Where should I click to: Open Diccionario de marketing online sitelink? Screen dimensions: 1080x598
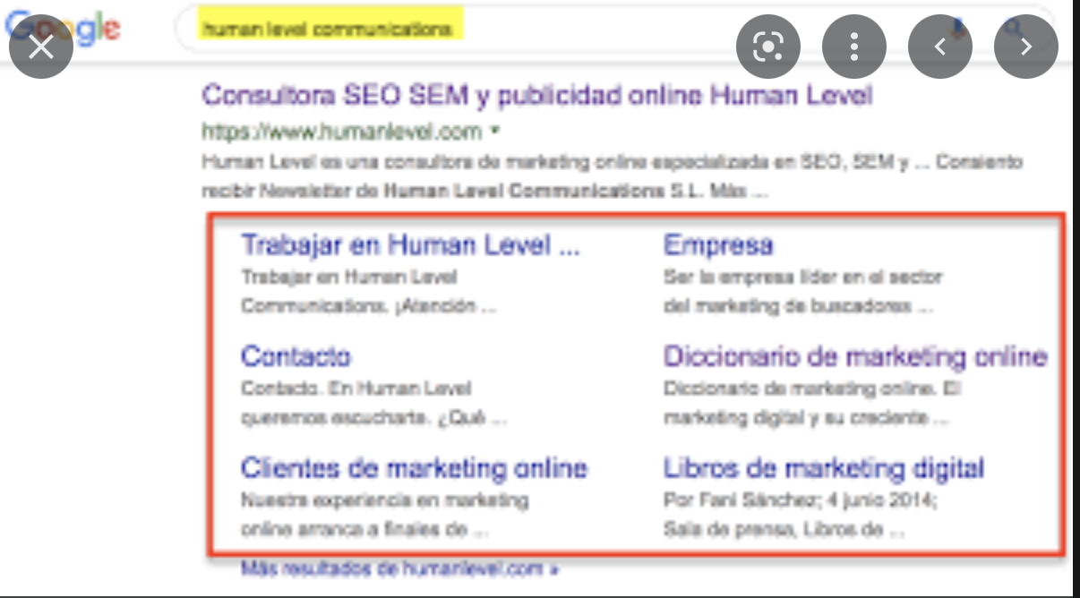[855, 356]
